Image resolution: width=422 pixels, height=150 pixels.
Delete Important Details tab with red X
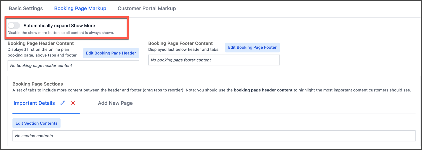click(73, 103)
